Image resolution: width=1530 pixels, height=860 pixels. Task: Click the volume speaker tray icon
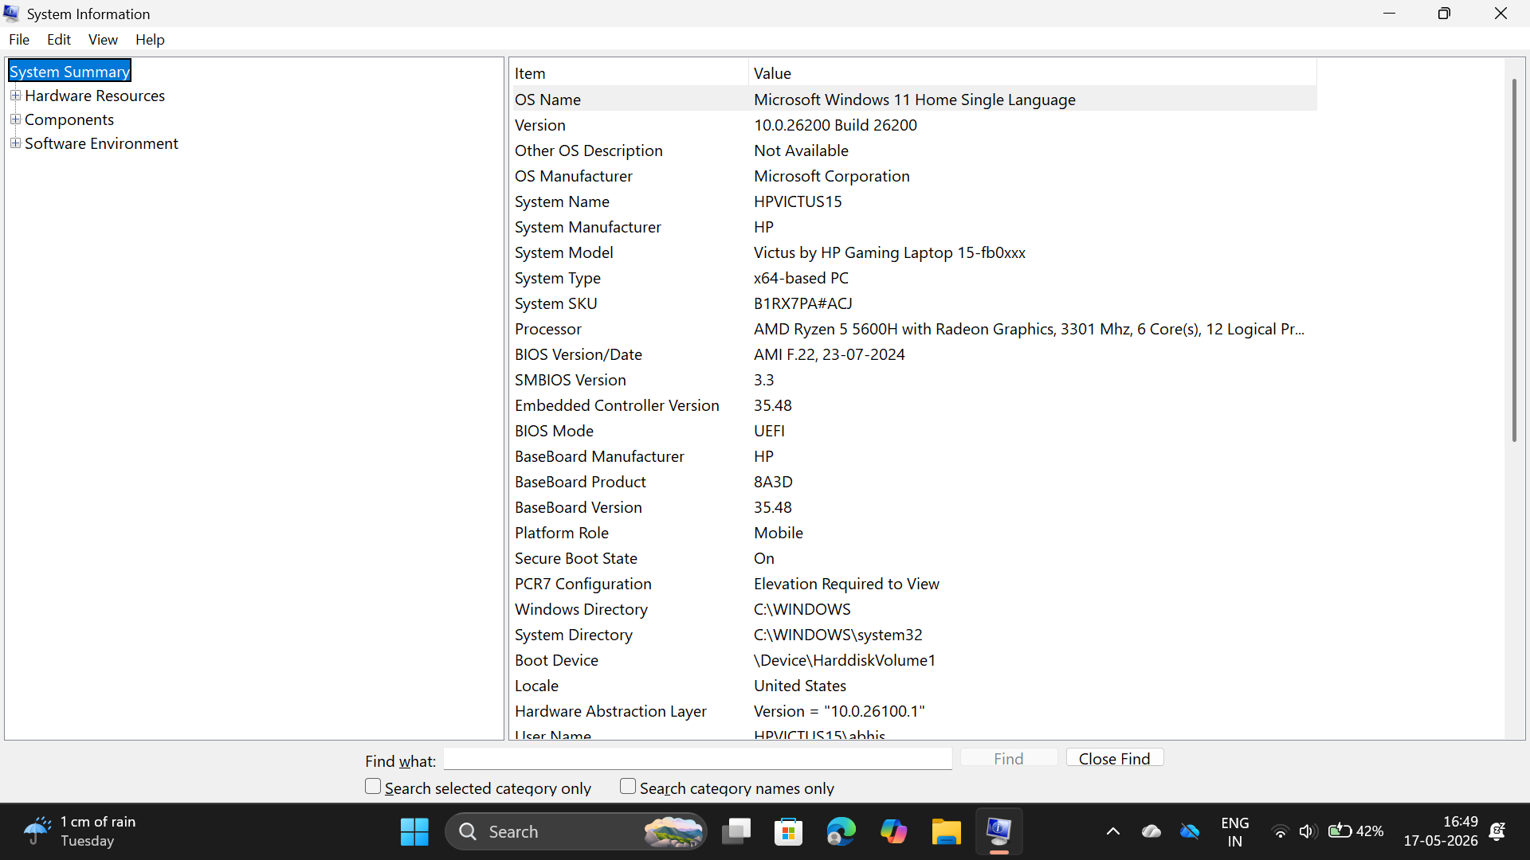[1307, 831]
